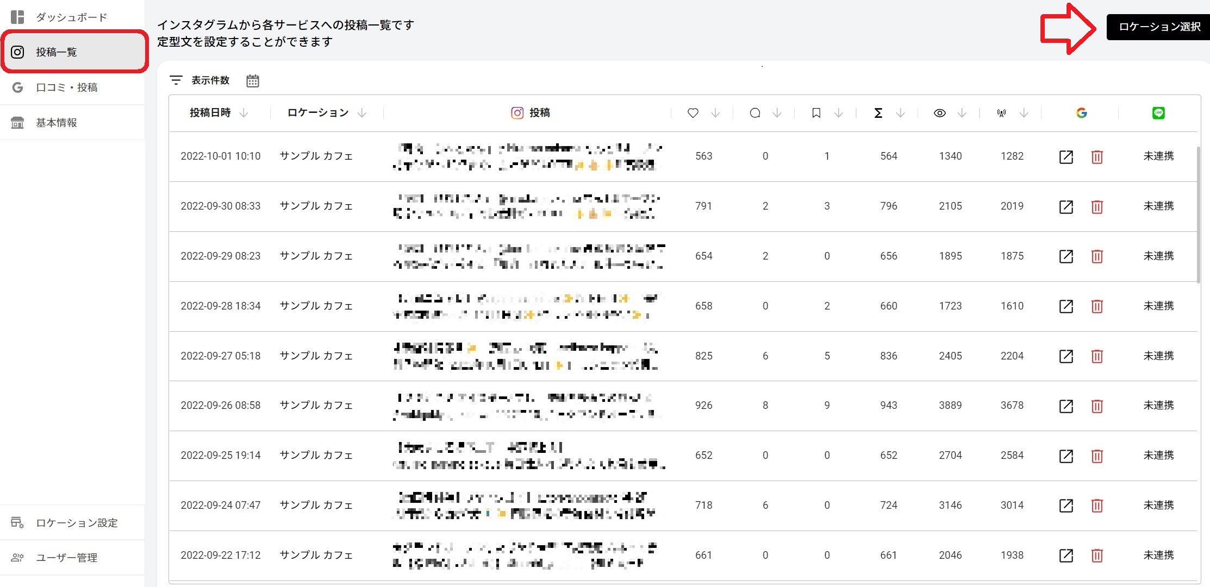Image resolution: width=1210 pixels, height=587 pixels.
Task: Click trash icon for 2022-09-27 post
Action: [x=1097, y=356]
